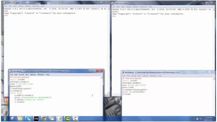Open Edit menu in serverside.py editor
The width and height of the screenshot is (217, 122).
16,75
